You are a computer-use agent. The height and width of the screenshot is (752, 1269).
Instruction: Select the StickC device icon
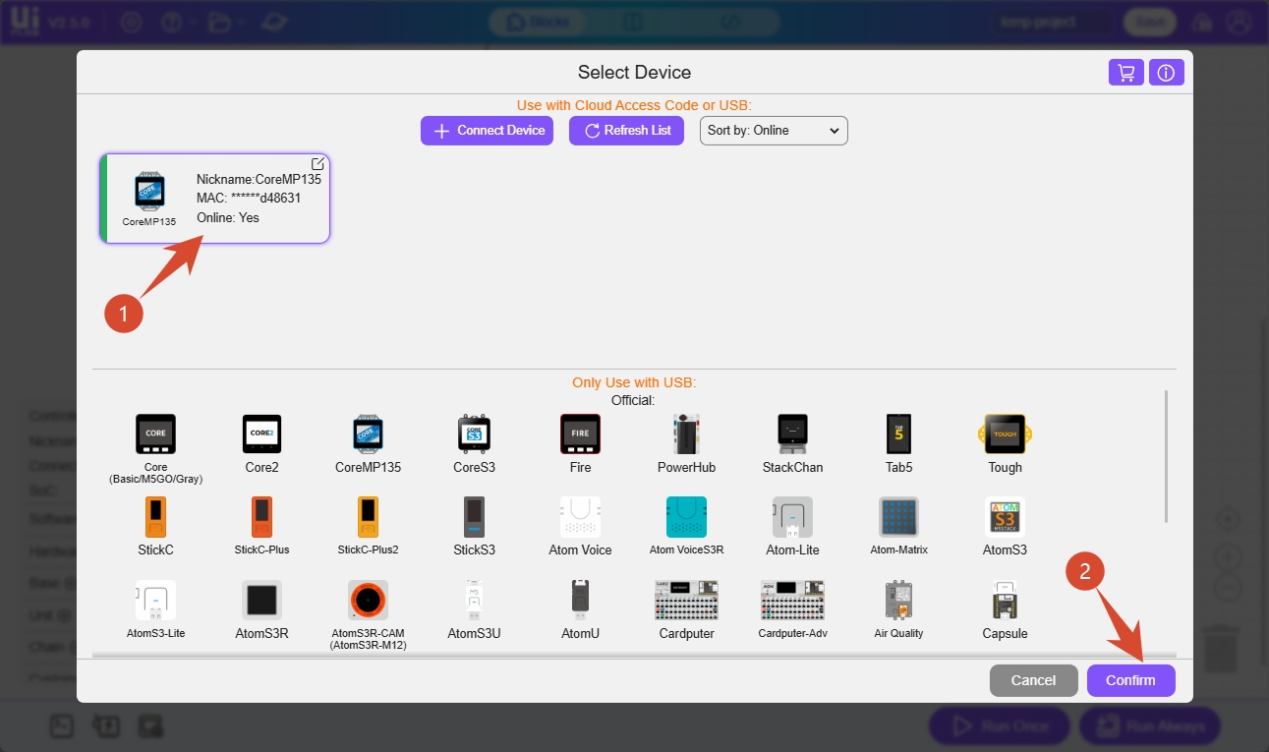[155, 516]
